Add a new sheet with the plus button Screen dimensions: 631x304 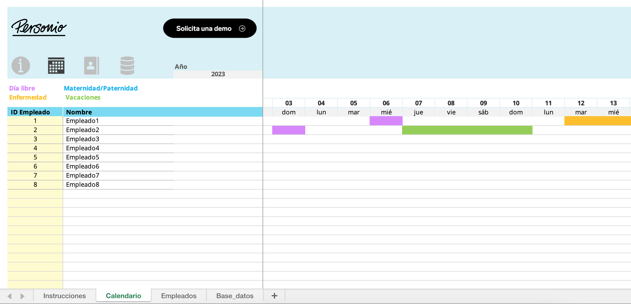click(274, 296)
